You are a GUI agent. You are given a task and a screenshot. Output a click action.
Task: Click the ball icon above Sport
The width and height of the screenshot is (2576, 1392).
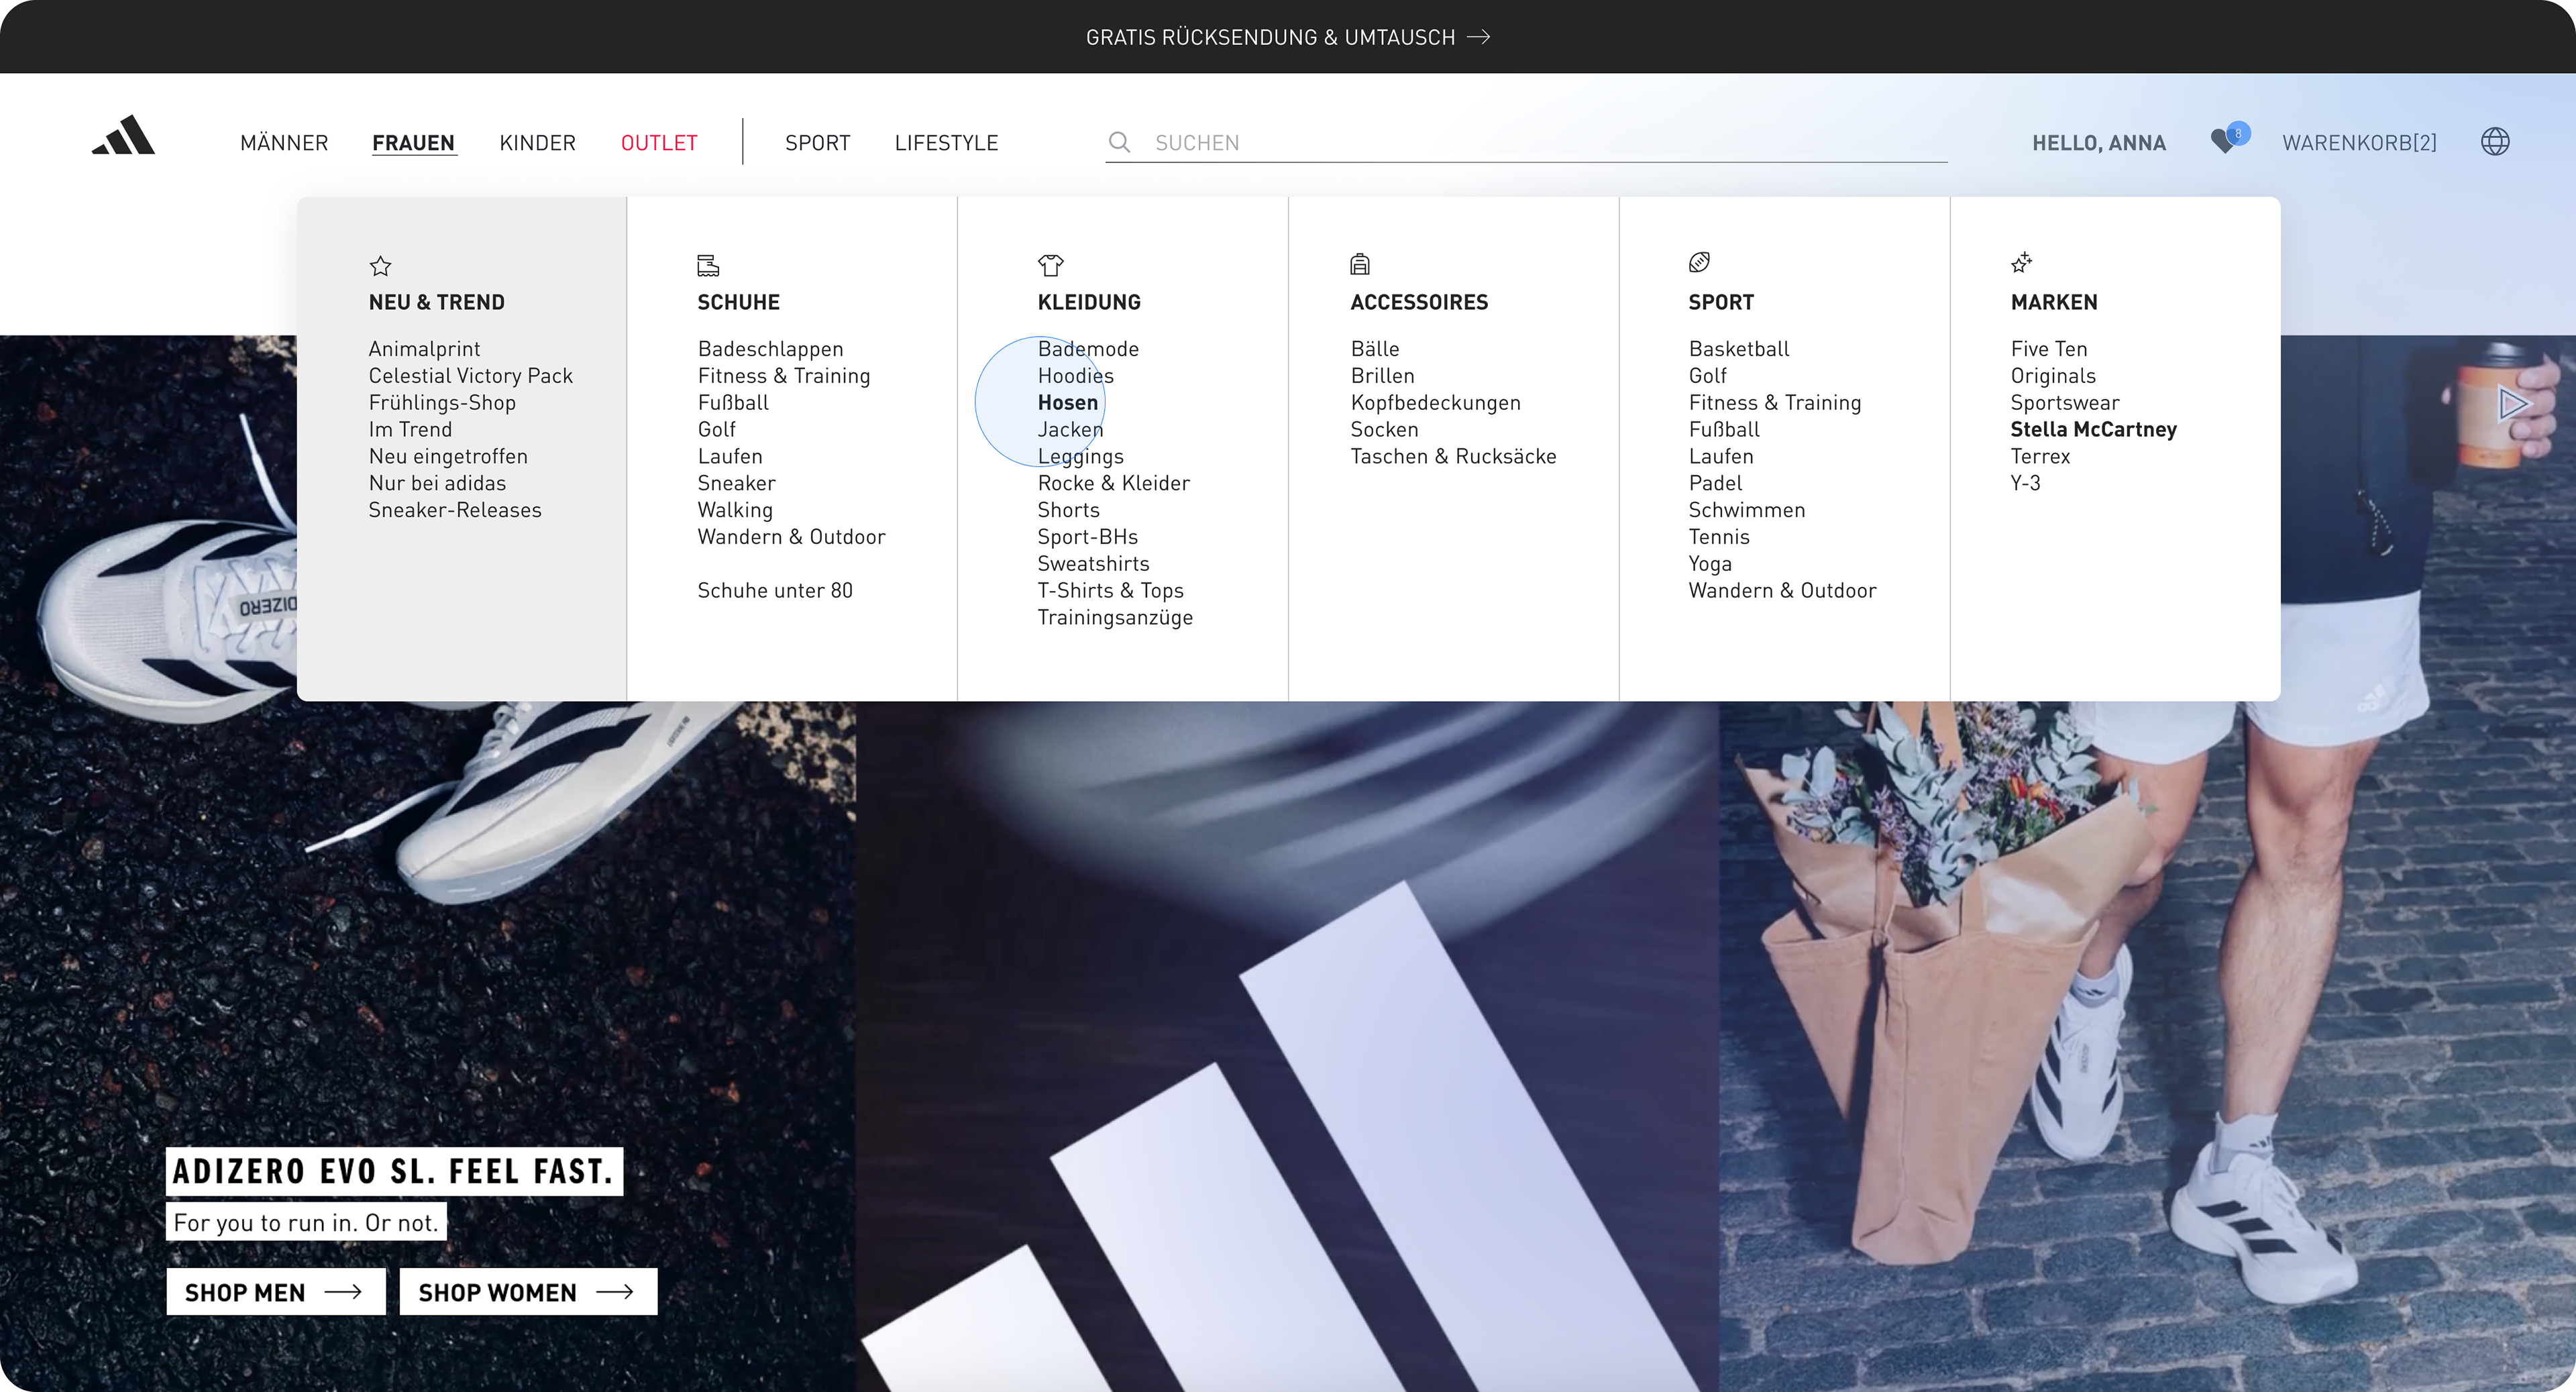[1699, 262]
